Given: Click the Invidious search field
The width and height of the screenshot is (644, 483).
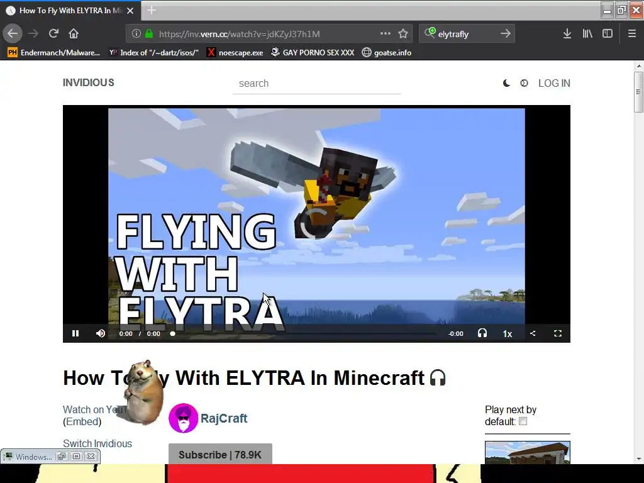Looking at the screenshot, I should [317, 84].
